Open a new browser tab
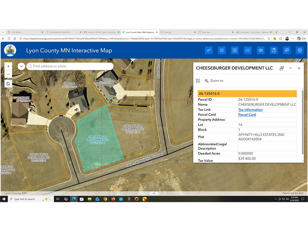This screenshot has height=231, width=308. (x=277, y=32)
